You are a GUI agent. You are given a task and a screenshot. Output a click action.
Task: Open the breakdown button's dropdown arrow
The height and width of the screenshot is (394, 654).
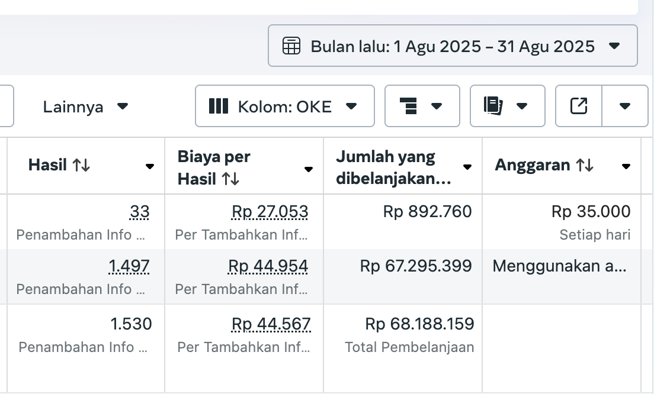tap(438, 106)
